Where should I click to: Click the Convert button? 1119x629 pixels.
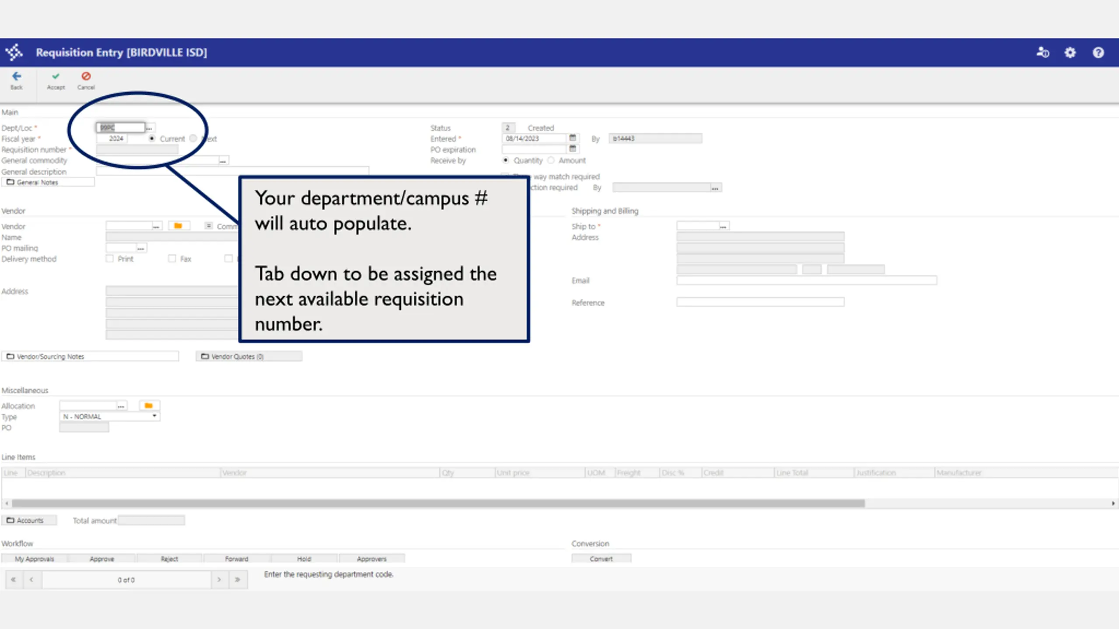[601, 559]
